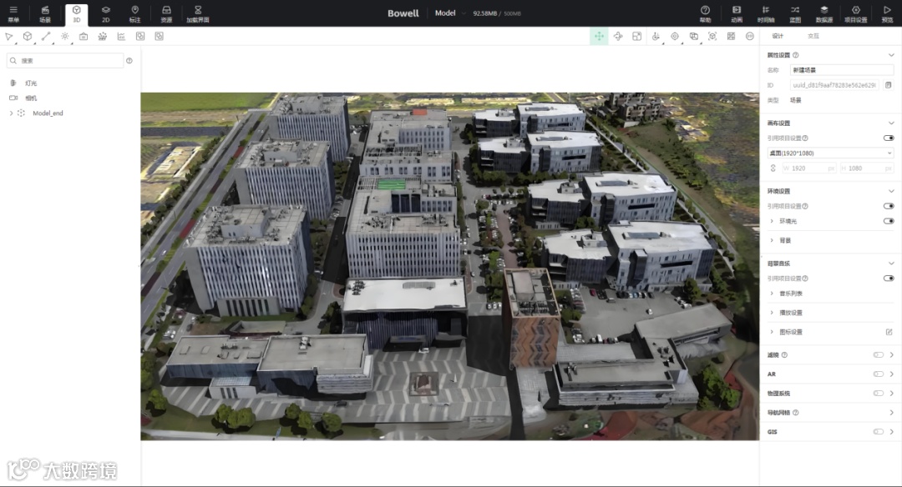
Task: Enable the AR toggle
Action: tap(879, 374)
